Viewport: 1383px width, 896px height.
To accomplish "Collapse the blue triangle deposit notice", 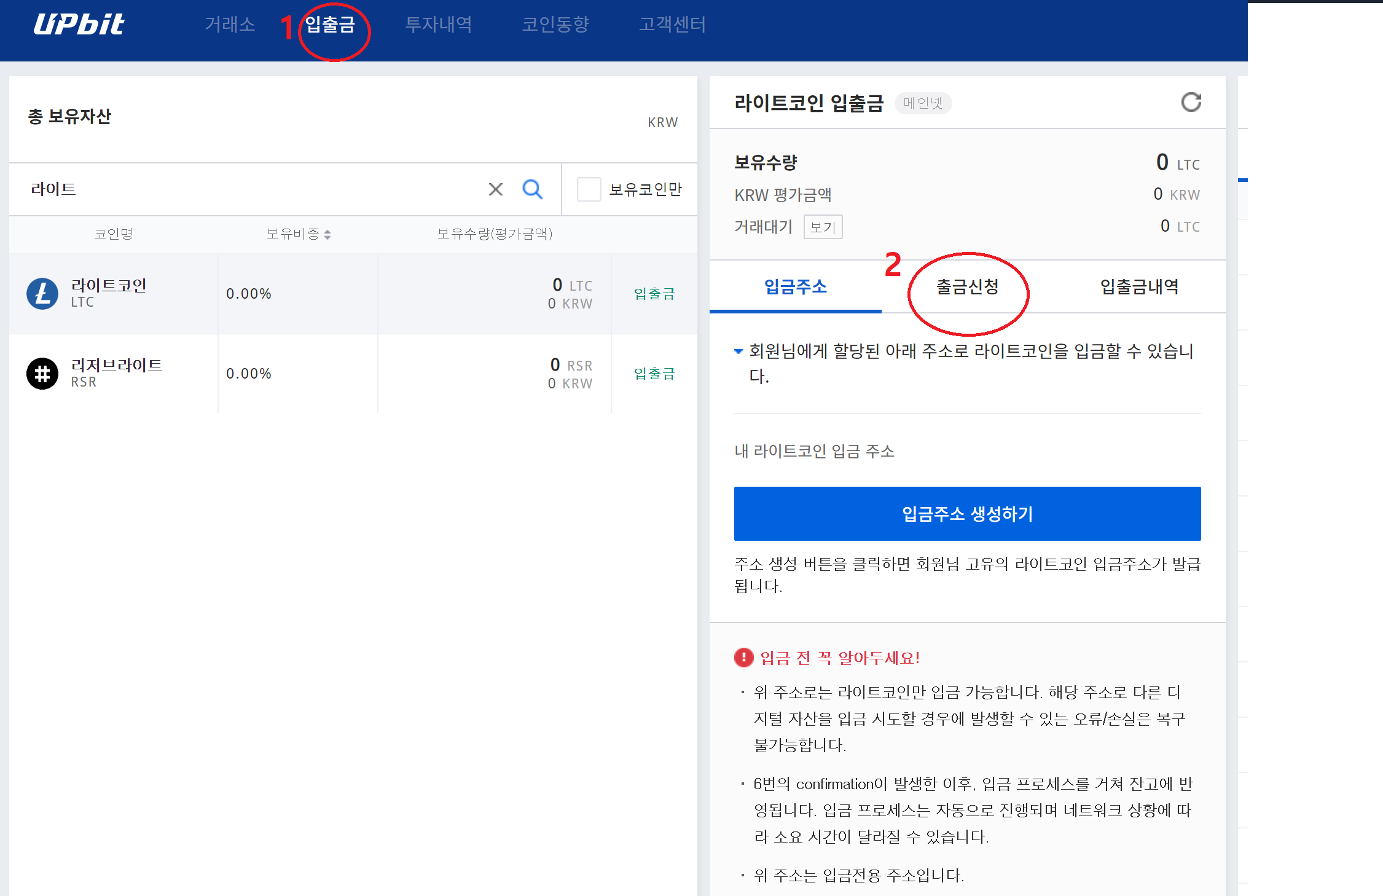I will pyautogui.click(x=739, y=352).
